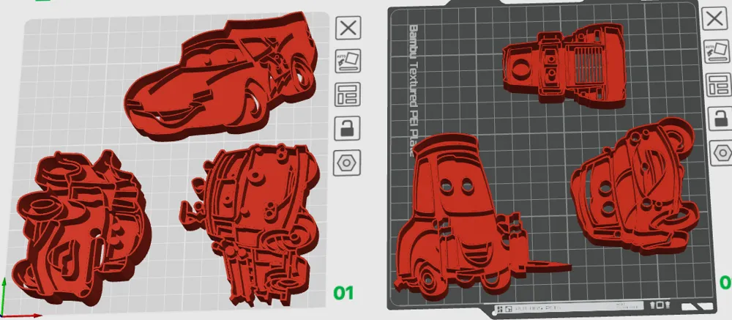The height and width of the screenshot is (320, 732).
Task: Toggle the lock on the dark PEI plate
Action: (x=720, y=119)
